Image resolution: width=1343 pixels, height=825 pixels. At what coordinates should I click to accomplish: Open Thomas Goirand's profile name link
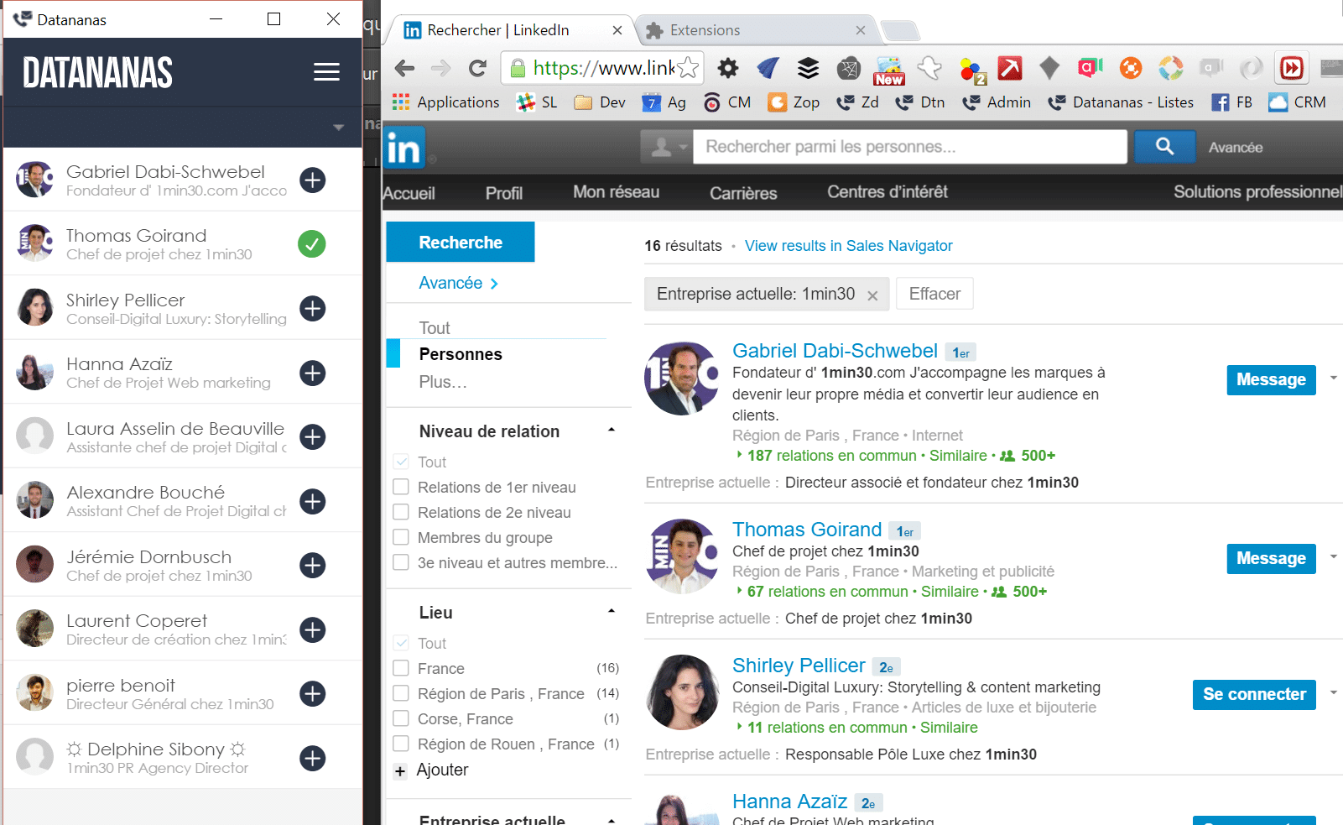tap(807, 530)
